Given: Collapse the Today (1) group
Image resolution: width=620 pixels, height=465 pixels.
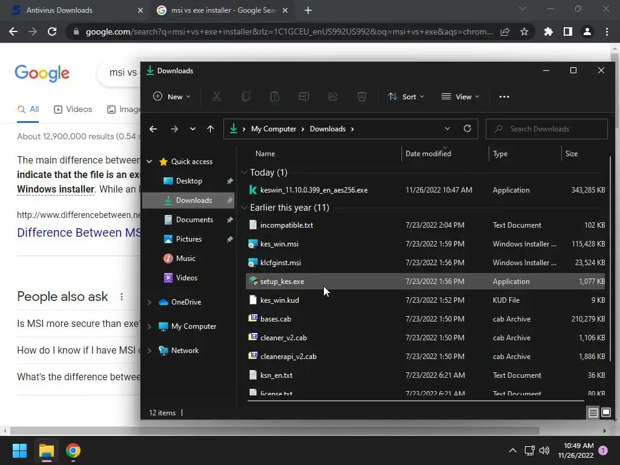Looking at the screenshot, I should tap(245, 173).
